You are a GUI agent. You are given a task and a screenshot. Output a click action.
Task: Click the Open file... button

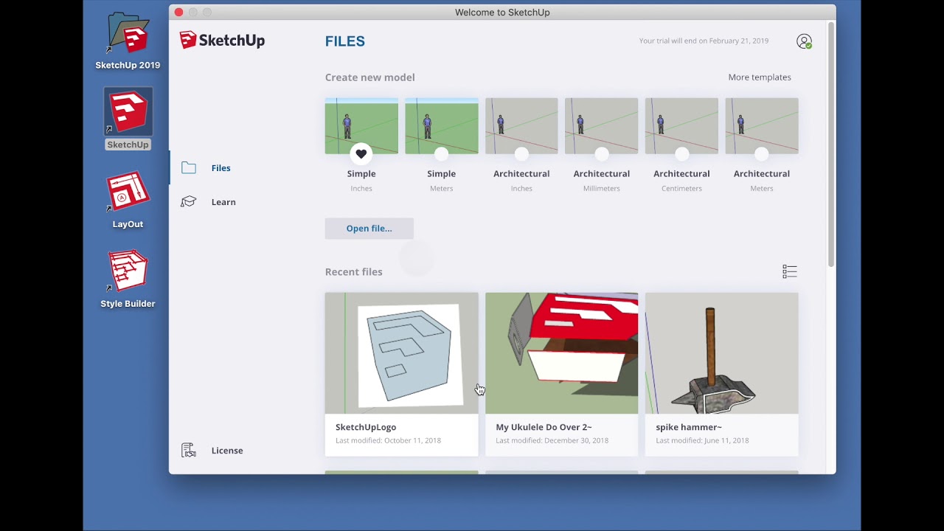click(369, 229)
